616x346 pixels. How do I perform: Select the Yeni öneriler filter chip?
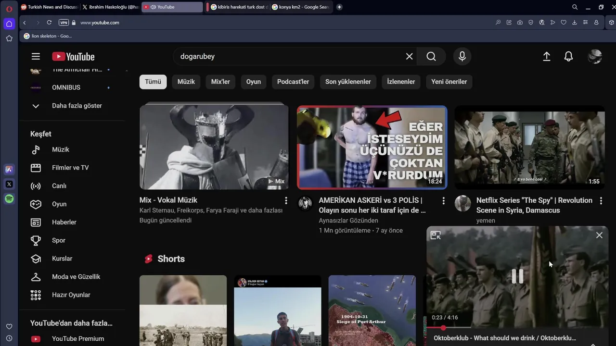click(449, 82)
